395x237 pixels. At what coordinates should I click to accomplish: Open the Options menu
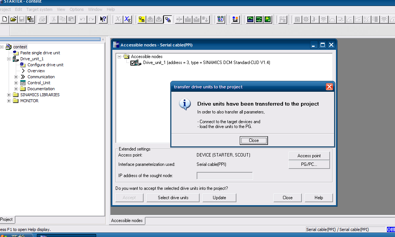tap(77, 9)
